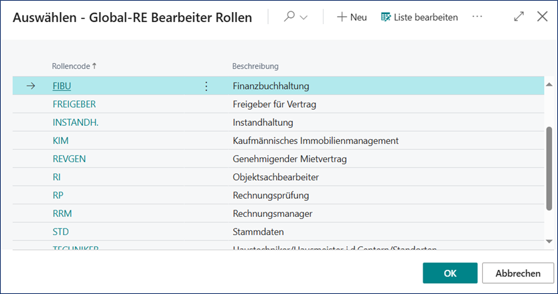
Task: Click the Beschreibung column header
Action: click(255, 66)
